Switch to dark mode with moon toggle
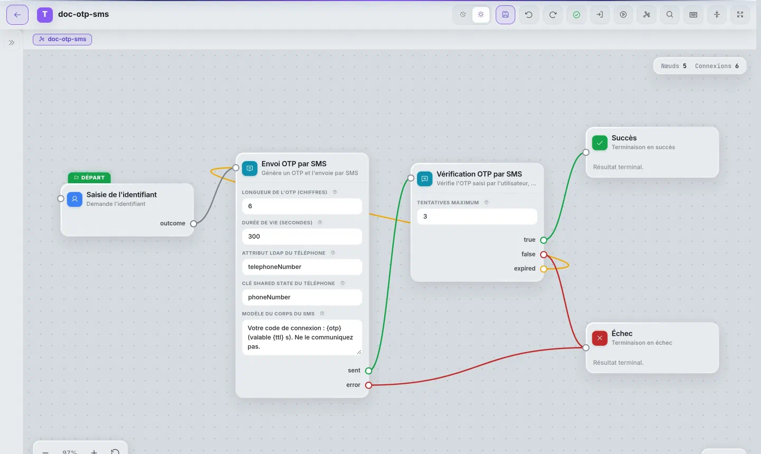This screenshot has width=761, height=454. pos(463,15)
